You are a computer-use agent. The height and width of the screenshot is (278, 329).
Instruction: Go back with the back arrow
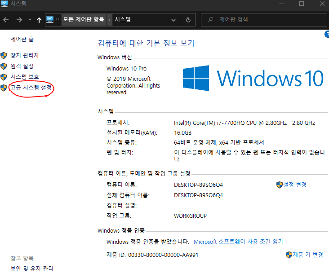(6, 20)
